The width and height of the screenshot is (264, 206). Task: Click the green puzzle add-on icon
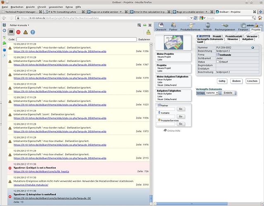(x=4, y=43)
